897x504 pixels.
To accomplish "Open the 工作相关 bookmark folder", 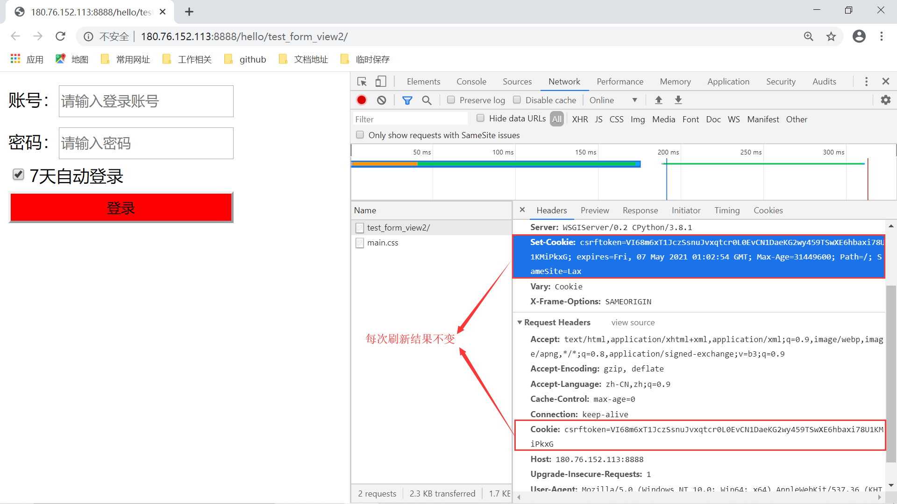I will pyautogui.click(x=187, y=59).
